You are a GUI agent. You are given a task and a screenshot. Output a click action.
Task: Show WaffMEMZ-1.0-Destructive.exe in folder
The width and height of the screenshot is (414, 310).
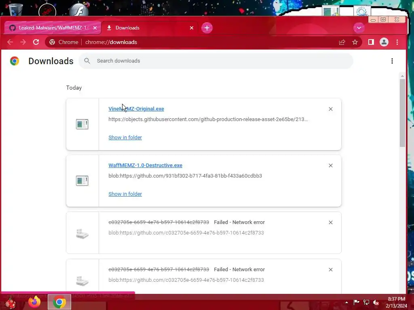coord(125,194)
